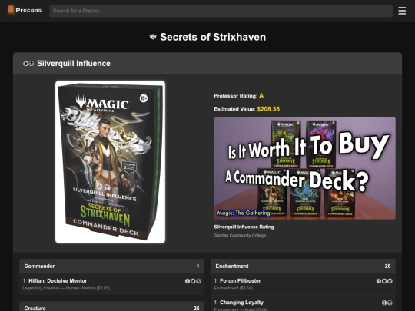Open the Silverquill Influence deck box image
Screen dimensions: 415x311
click(x=110, y=162)
